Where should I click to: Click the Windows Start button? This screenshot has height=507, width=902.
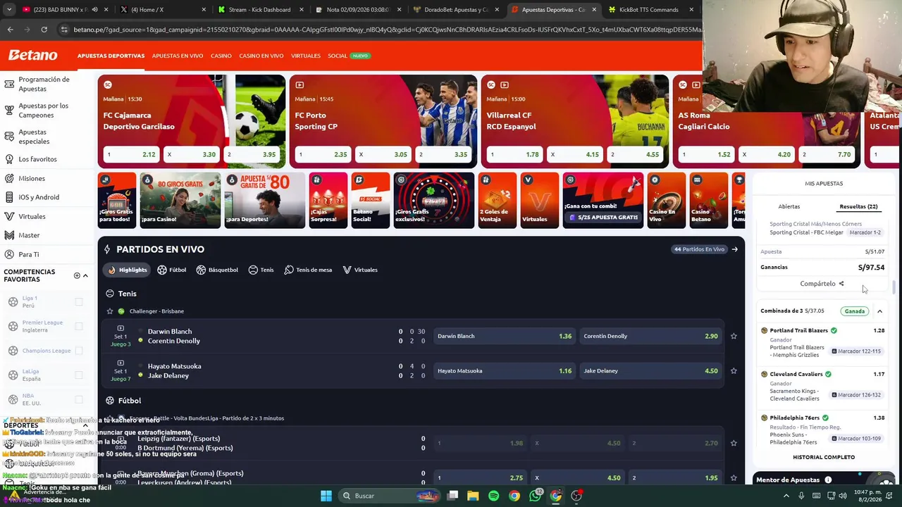tap(326, 496)
